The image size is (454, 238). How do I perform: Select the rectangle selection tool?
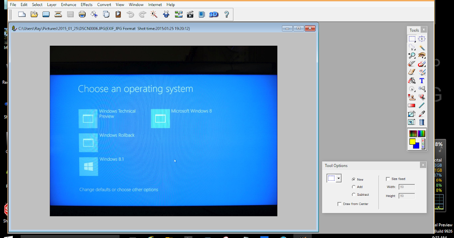pos(412,39)
